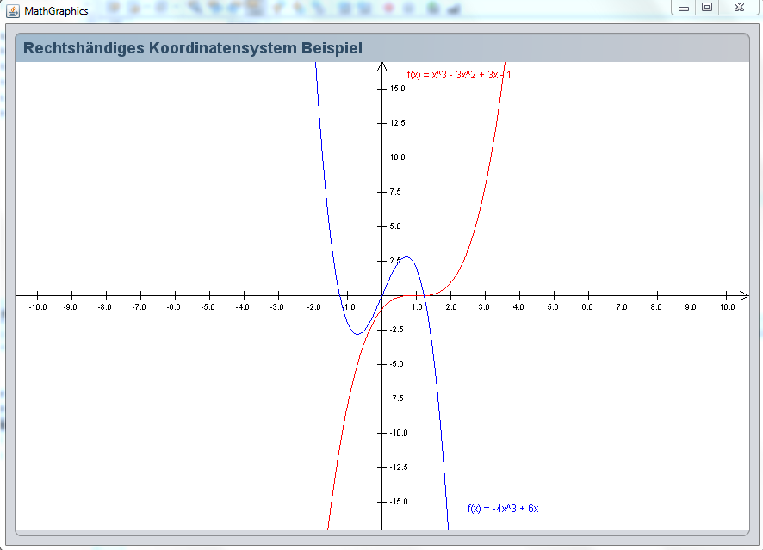
Task: Minimize the MathGraphics window
Action: coord(684,8)
